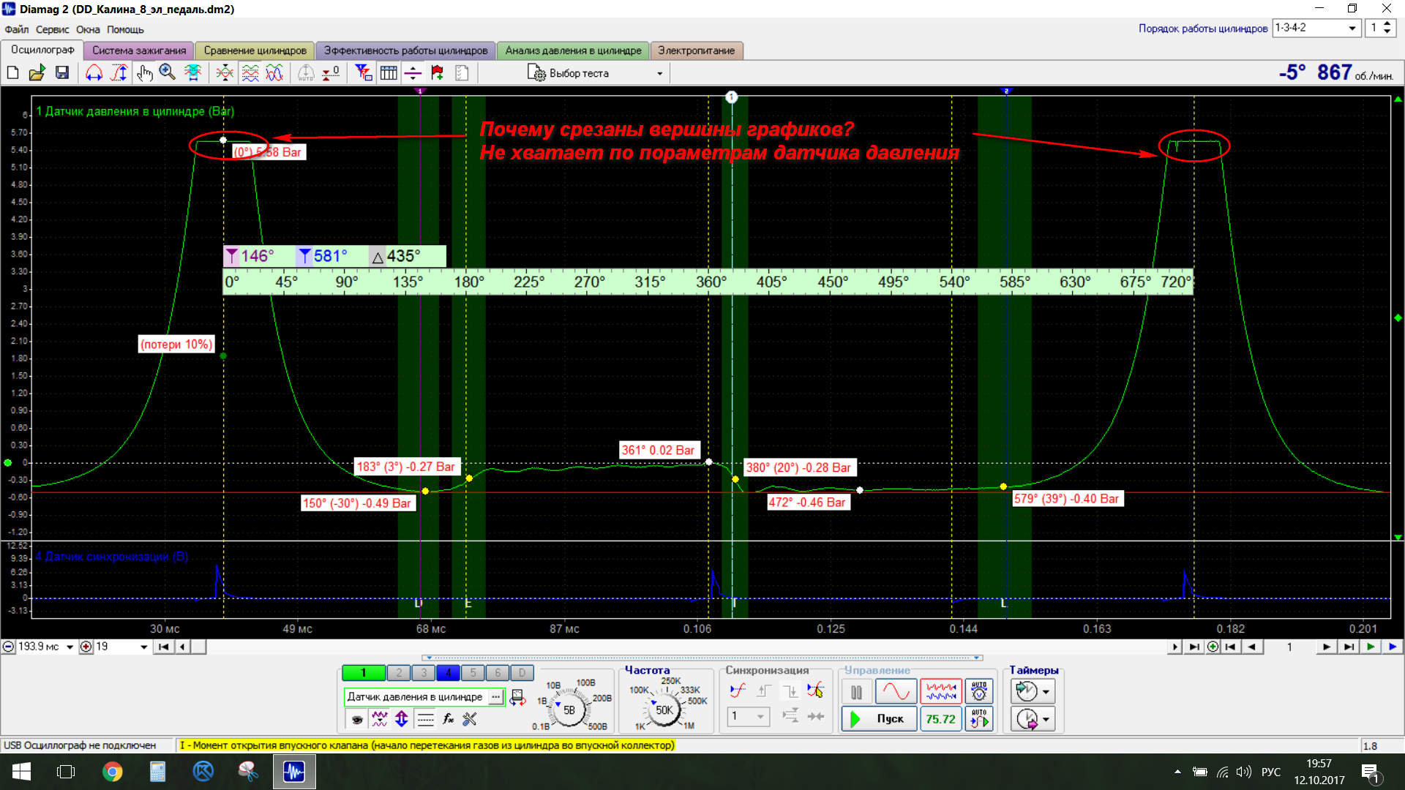
Task: Increase the cylinder number spinner
Action: point(1387,24)
